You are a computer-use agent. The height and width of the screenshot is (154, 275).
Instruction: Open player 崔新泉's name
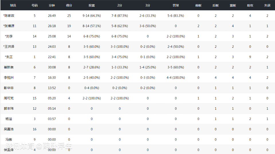pyautogui.click(x=9, y=67)
